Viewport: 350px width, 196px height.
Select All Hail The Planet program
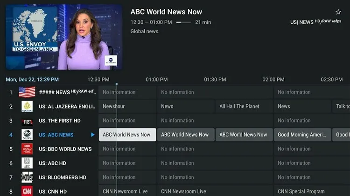(x=244, y=106)
